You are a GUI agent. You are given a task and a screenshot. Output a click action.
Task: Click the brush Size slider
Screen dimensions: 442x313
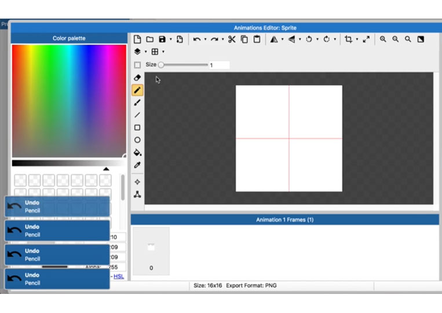click(x=183, y=65)
